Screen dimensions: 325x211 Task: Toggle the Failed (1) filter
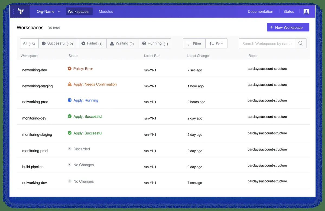(92, 43)
